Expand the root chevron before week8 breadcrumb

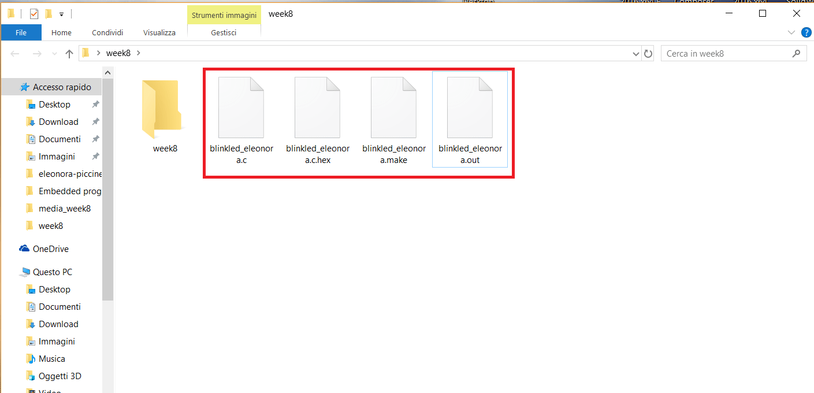(99, 53)
